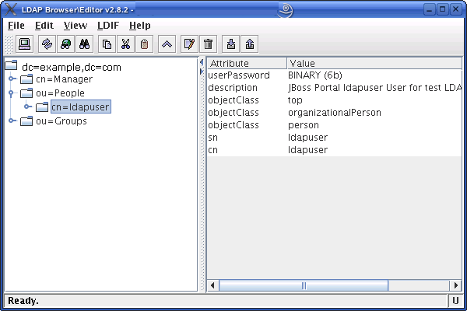Viewport: 467px width, 311px height.
Task: Maximize the LDAP Browser window
Action: coord(443,9)
